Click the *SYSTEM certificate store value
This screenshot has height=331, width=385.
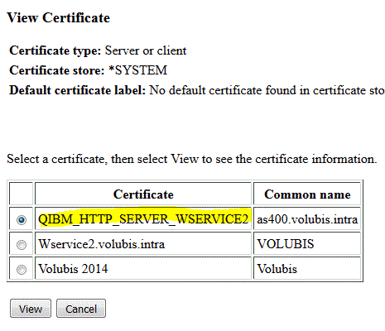coord(137,70)
